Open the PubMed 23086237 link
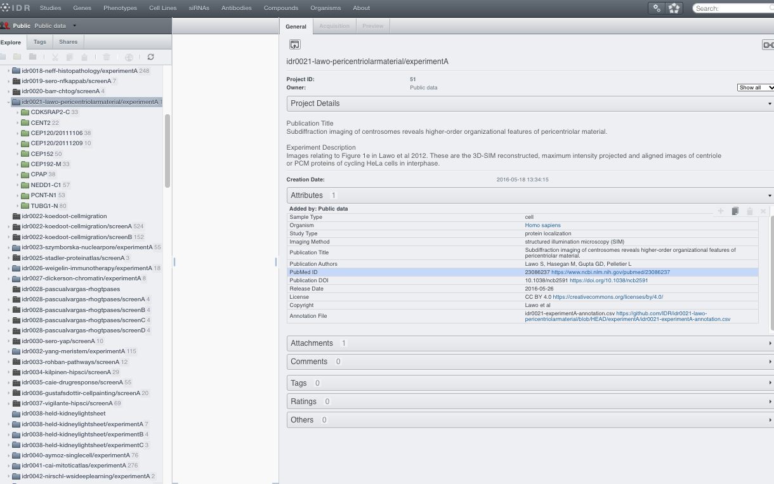 pyautogui.click(x=610, y=272)
